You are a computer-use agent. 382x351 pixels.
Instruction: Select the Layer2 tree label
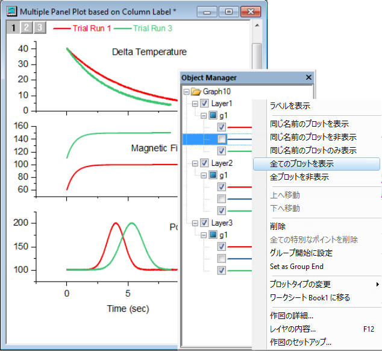(222, 163)
